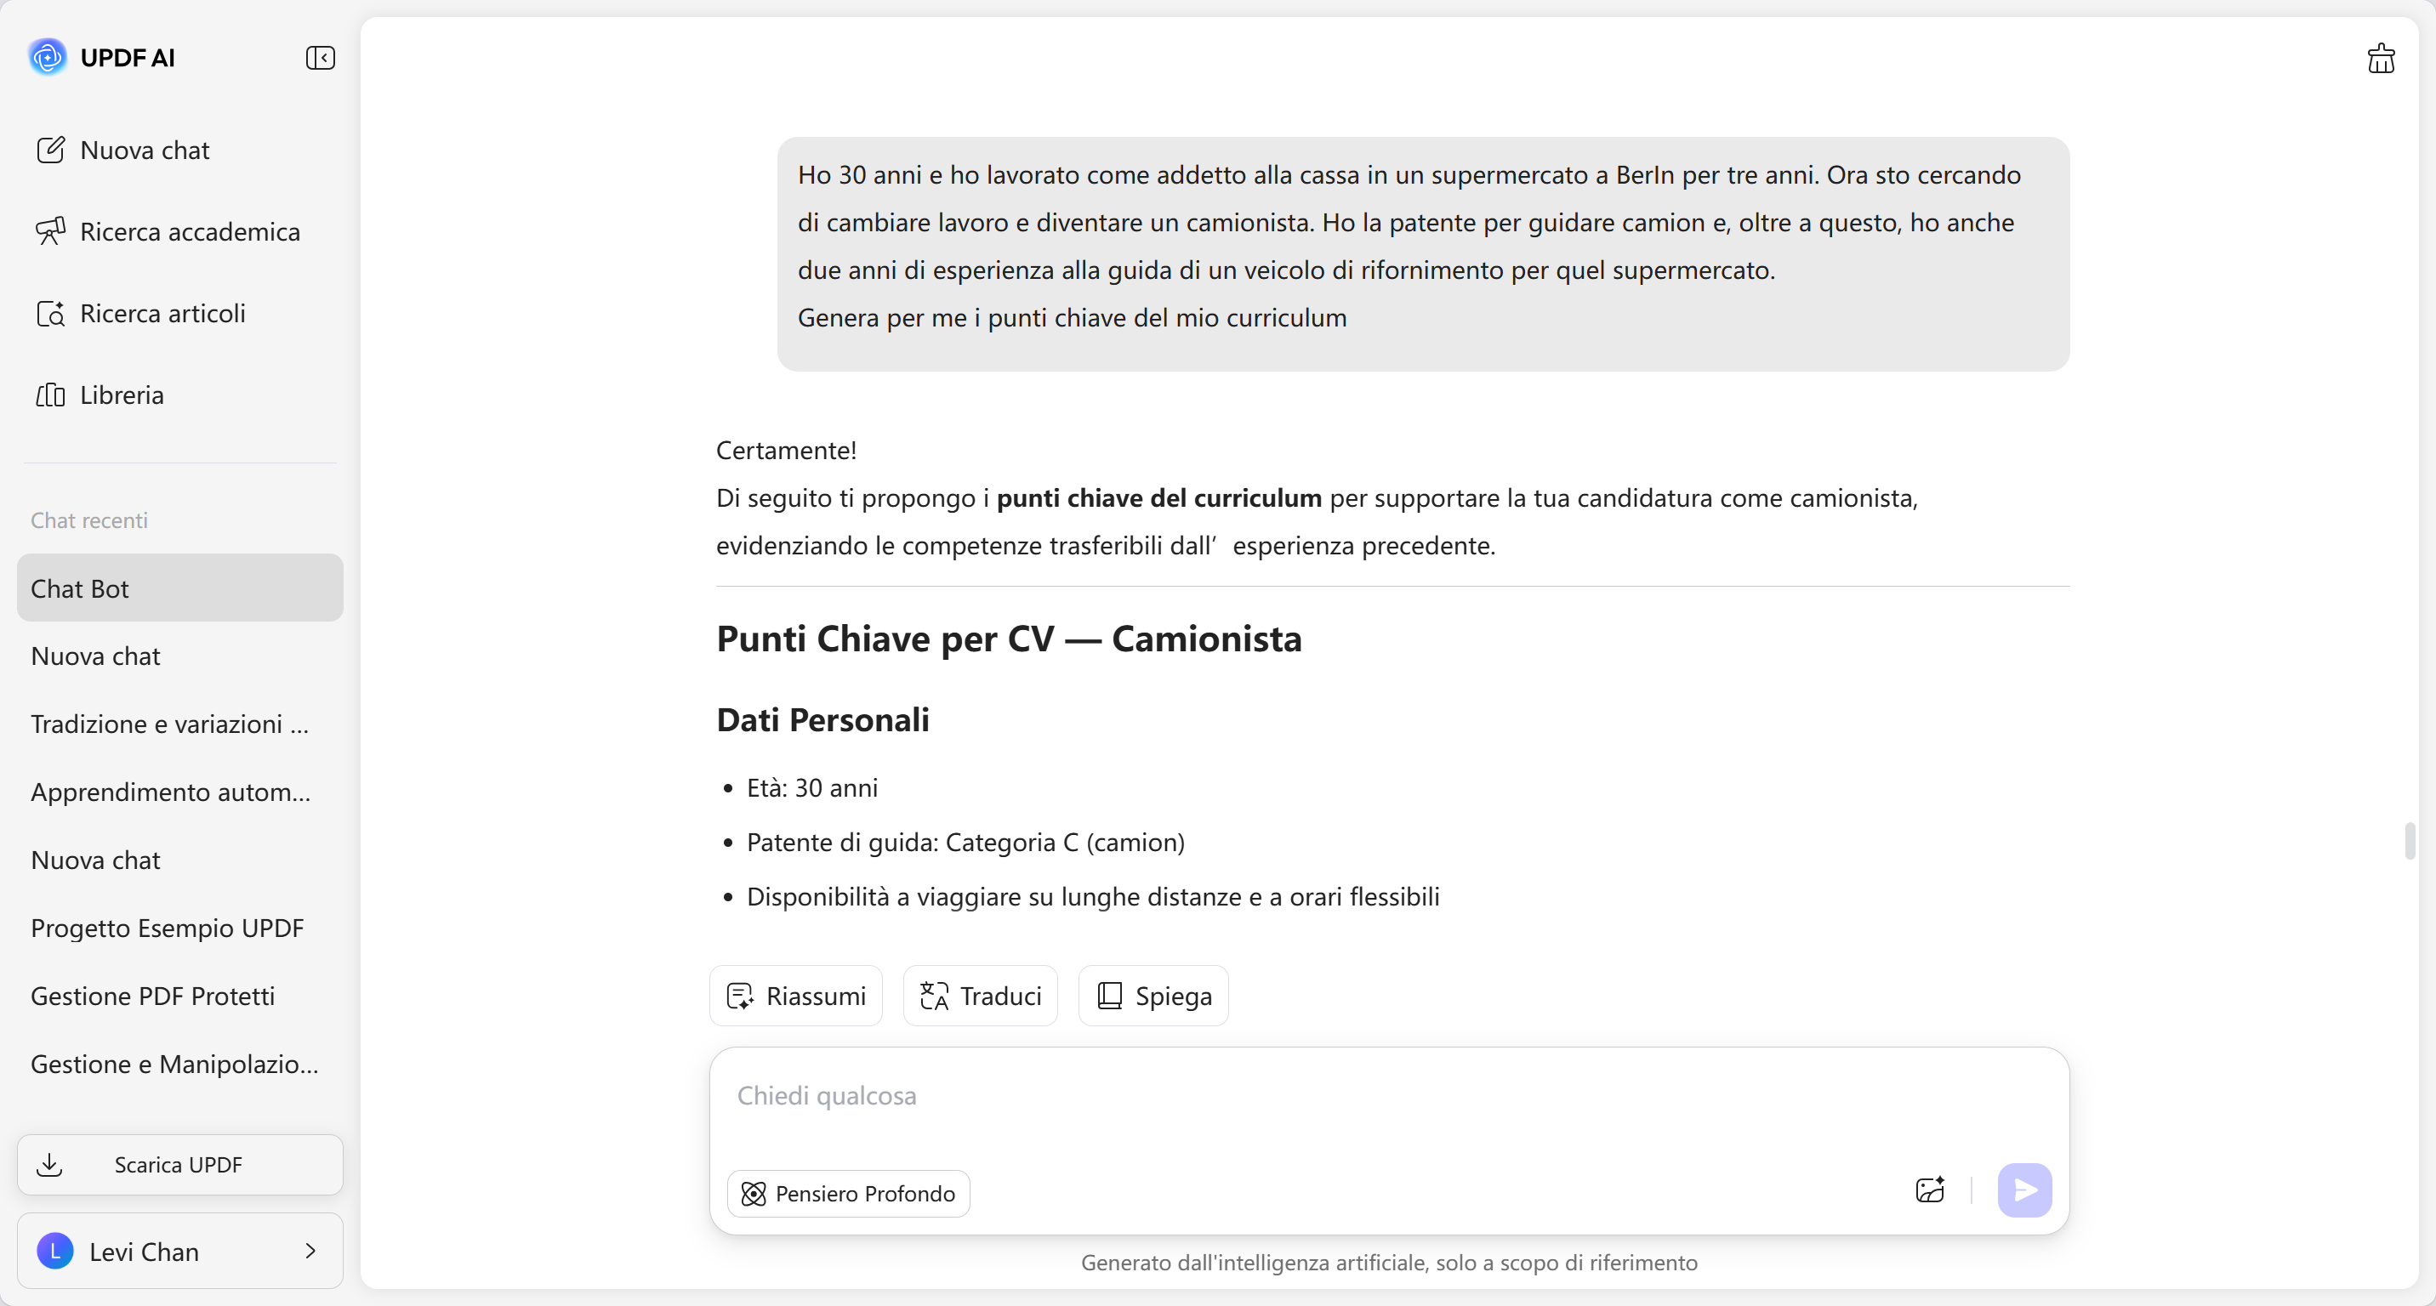This screenshot has height=1306, width=2436.
Task: Click Scarica UPDF download button
Action: [179, 1164]
